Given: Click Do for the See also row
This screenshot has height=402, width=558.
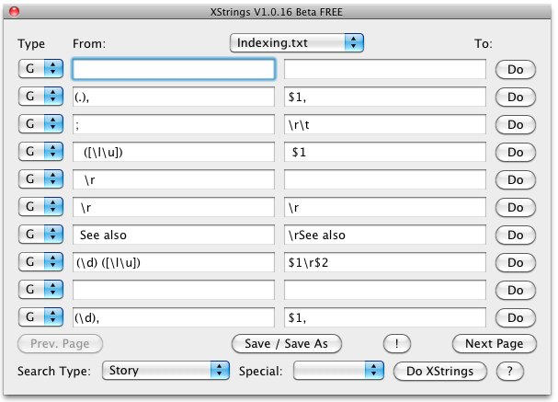Looking at the screenshot, I should [x=516, y=235].
